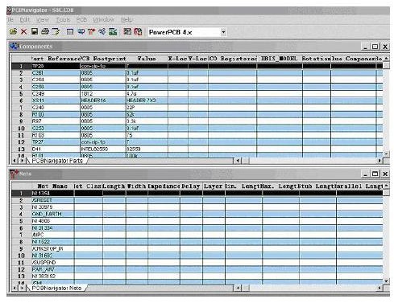Screen dimensions: 394x303
Task: Click the Rotation column header in Components
Action: 317,59
